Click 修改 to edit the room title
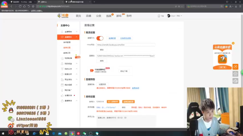The width and height of the screenshot is (243, 136). [124, 107]
